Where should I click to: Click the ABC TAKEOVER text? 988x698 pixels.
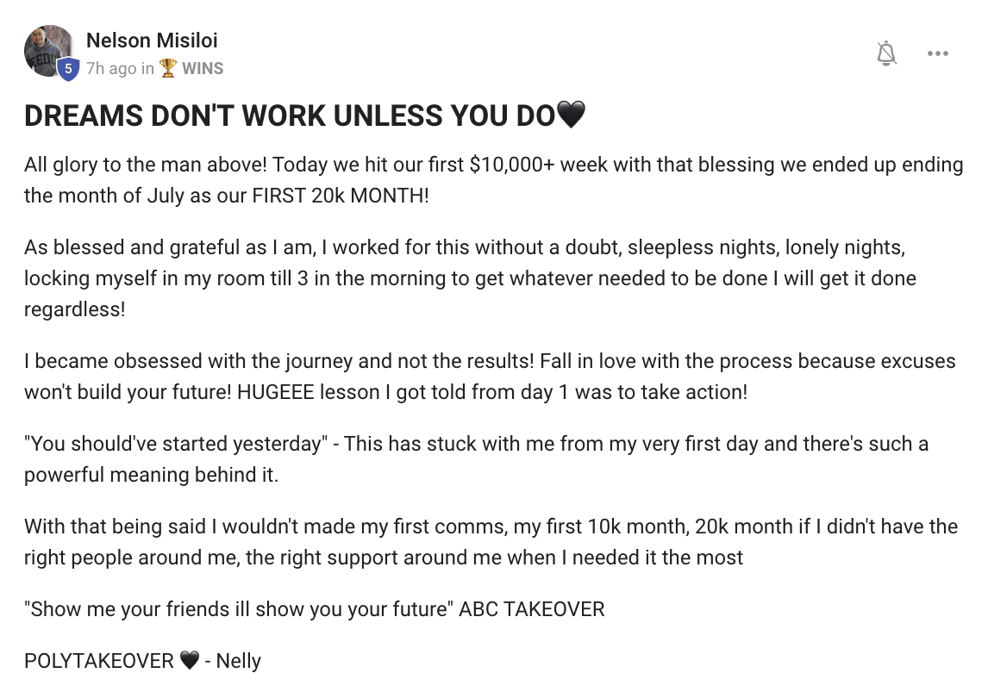(x=531, y=609)
